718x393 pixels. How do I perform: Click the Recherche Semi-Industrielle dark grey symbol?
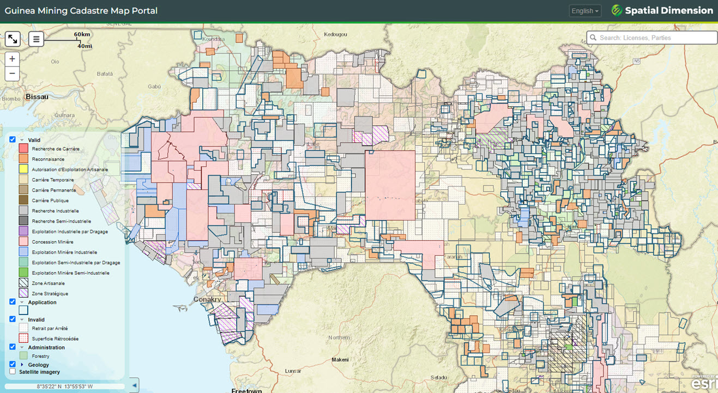click(23, 221)
